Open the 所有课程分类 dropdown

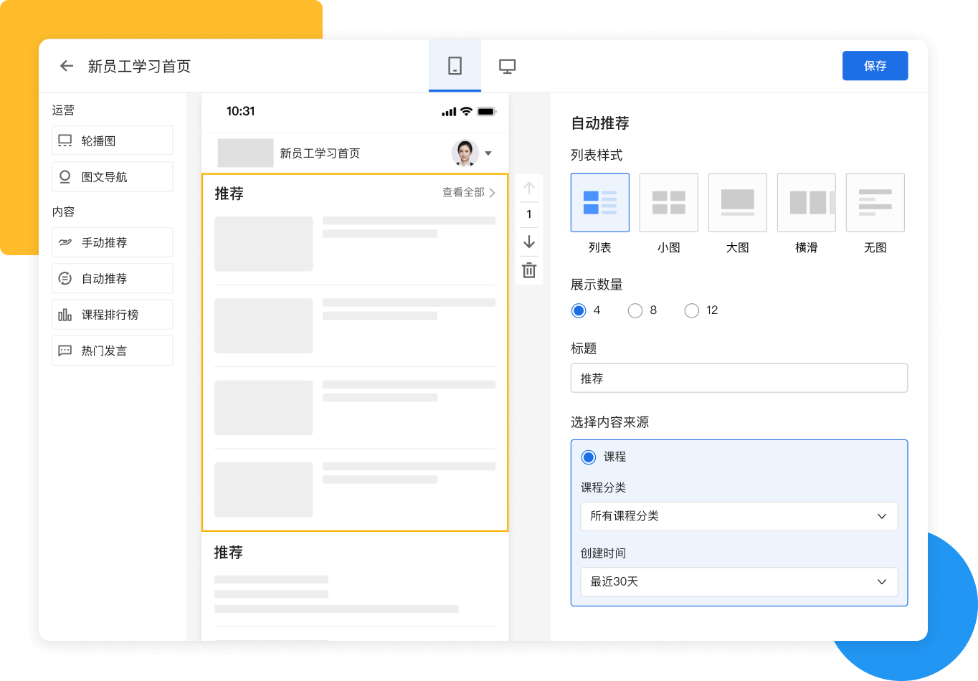click(x=739, y=516)
